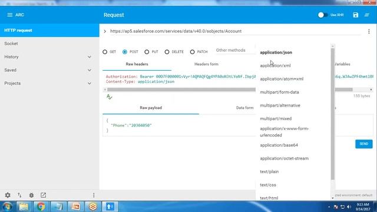This screenshot has height=212, width=377.
Task: Click the save request icon
Action: 356,15
